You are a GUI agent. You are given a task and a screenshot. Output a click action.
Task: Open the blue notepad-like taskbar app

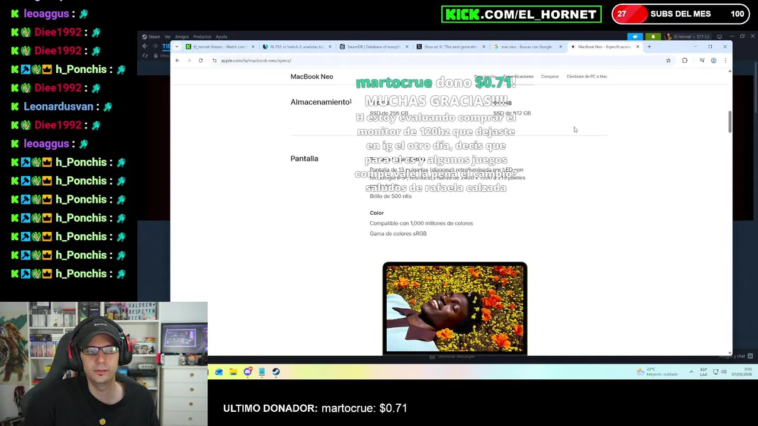pos(262,372)
